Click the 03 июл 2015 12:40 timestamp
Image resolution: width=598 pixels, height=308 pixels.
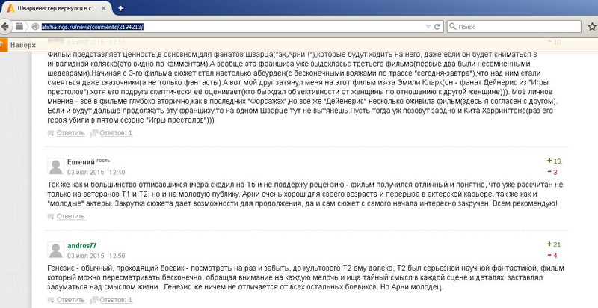click(x=96, y=172)
